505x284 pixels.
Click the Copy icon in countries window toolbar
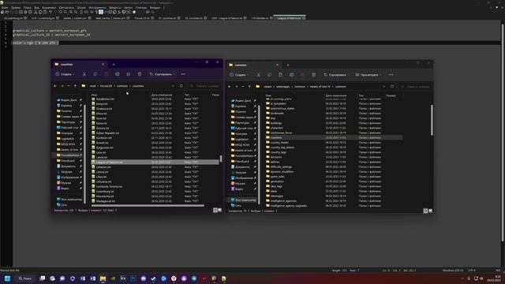click(x=95, y=74)
